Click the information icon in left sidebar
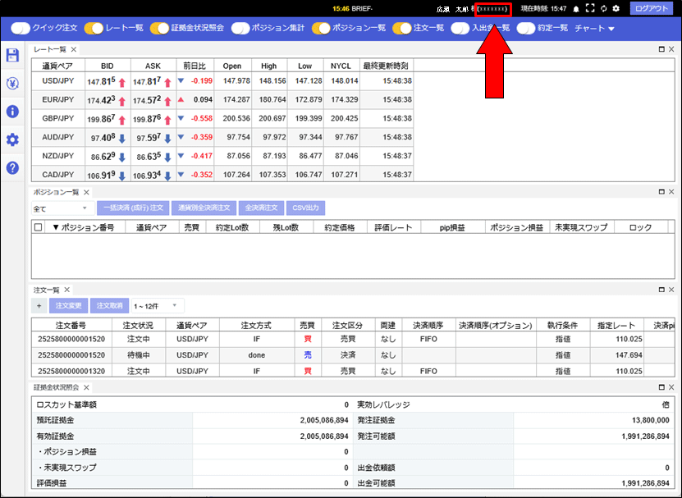 [x=12, y=112]
